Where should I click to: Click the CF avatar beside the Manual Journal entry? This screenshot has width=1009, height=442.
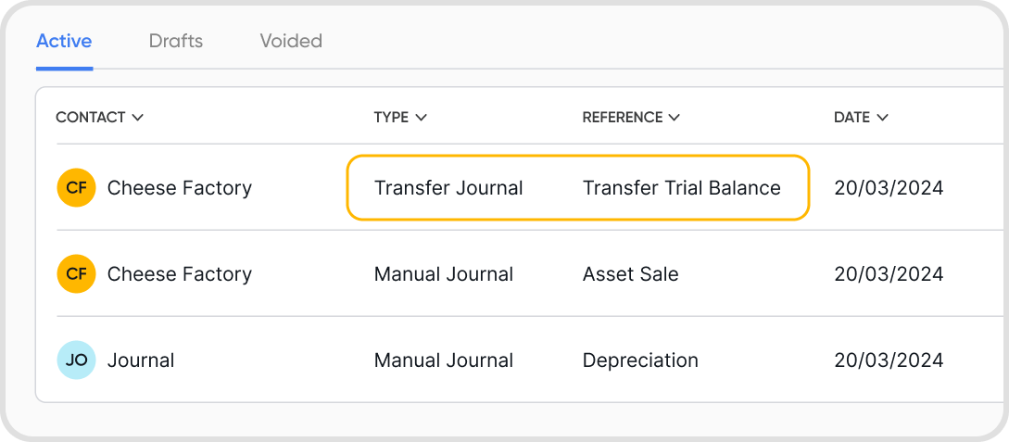(x=76, y=274)
